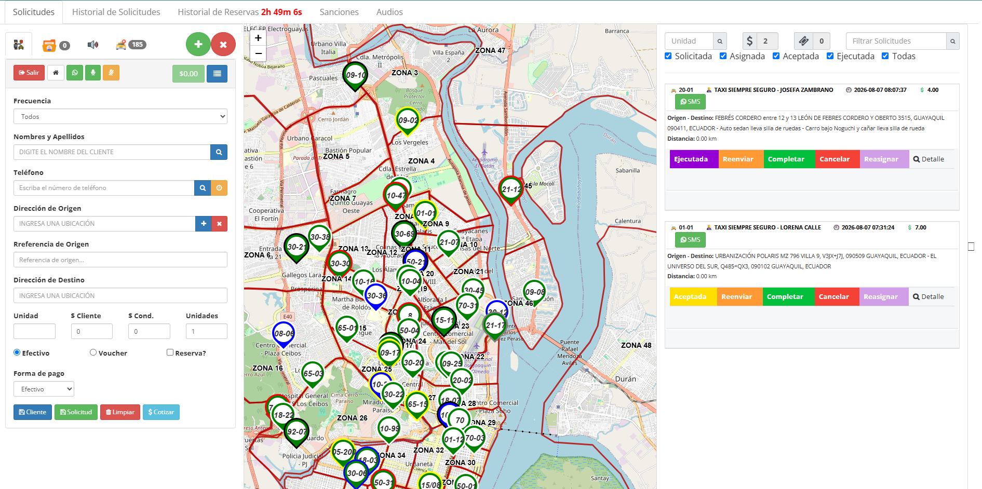This screenshot has height=489, width=982.
Task: Click the red round X button
Action: 223,45
